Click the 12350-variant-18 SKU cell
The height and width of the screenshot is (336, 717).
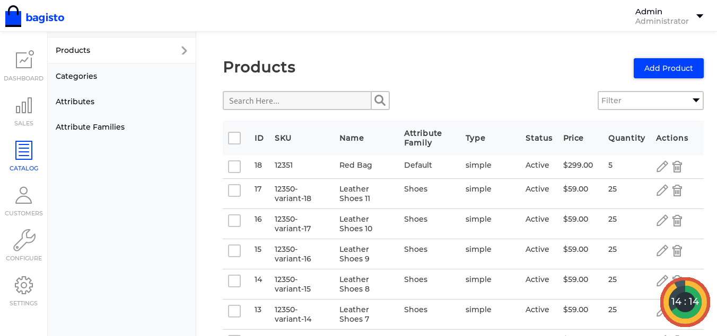(293, 194)
